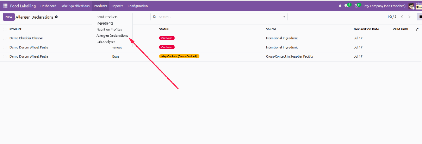The height and width of the screenshot is (144, 422).
Task: Open the activities clock icon
Action: [356, 6]
